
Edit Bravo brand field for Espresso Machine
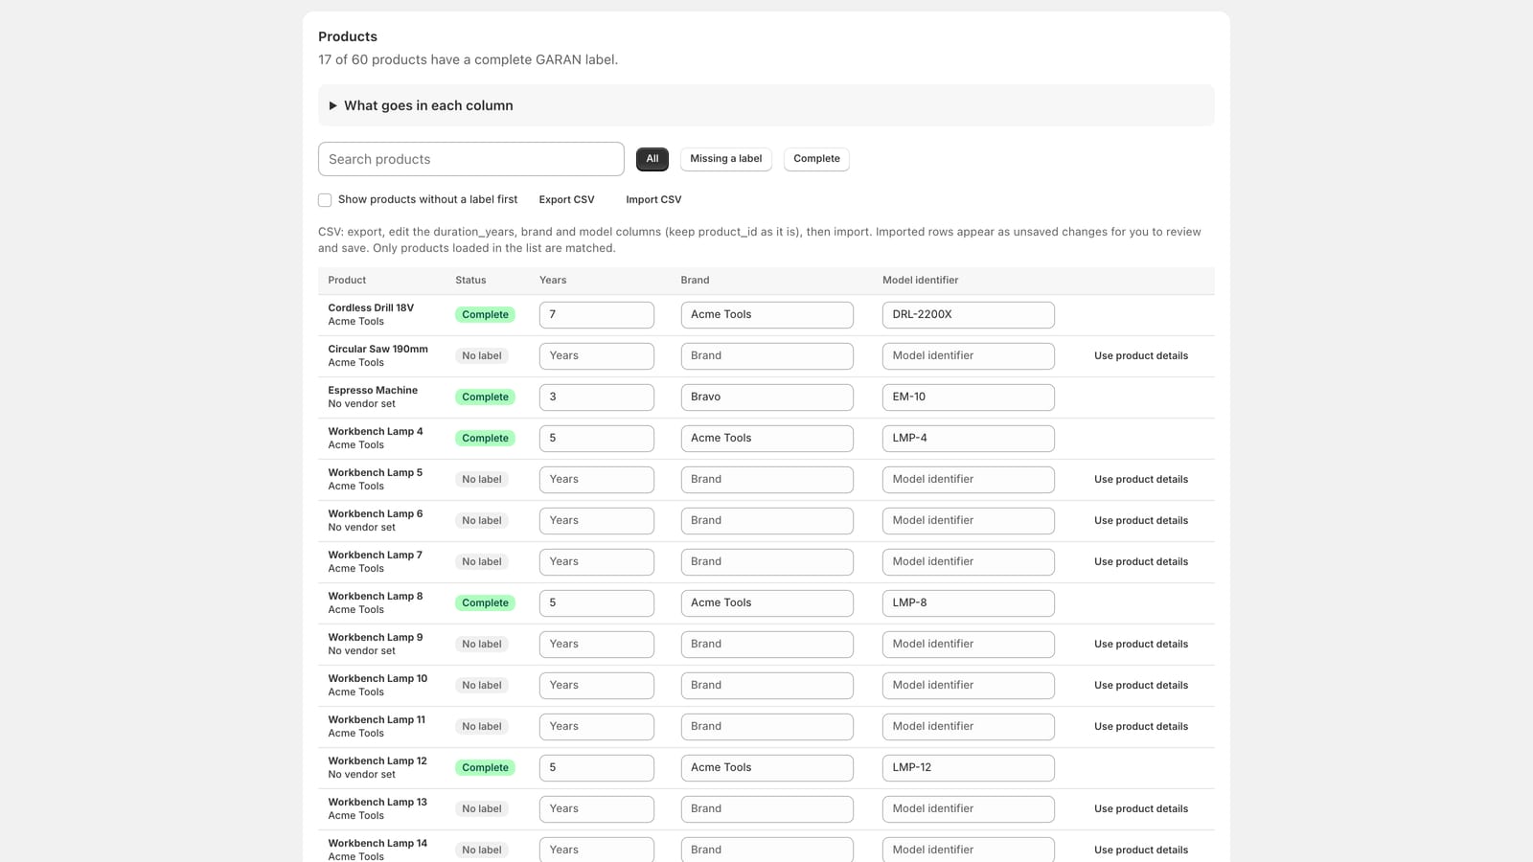(766, 397)
